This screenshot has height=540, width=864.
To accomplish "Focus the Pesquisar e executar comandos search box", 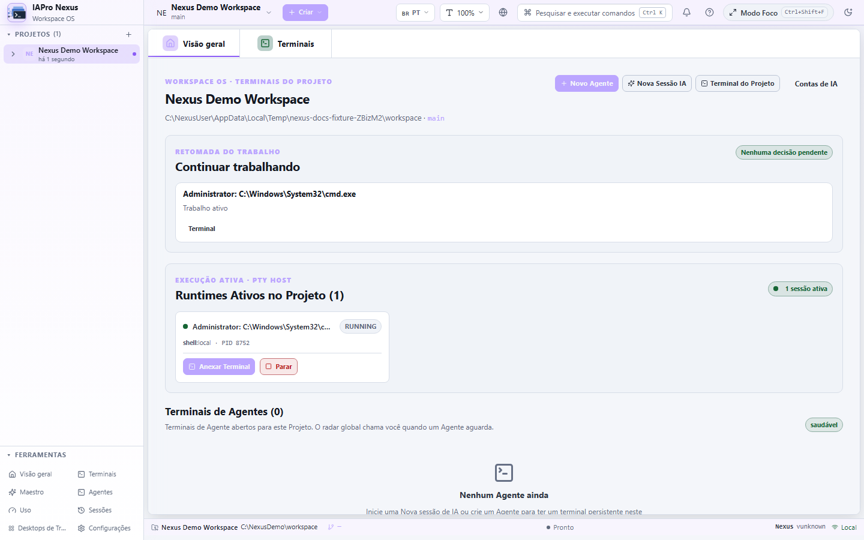I will 595,13.
